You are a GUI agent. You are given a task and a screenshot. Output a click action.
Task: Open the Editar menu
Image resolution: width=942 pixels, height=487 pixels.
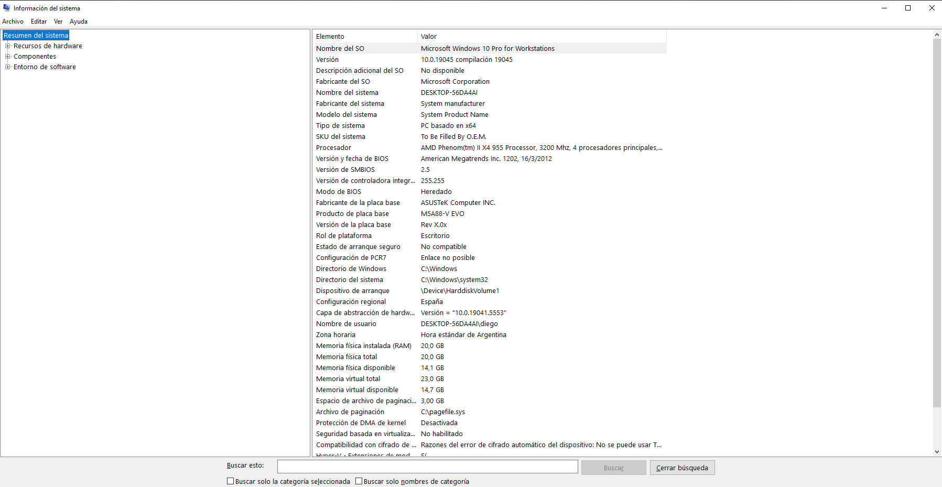point(39,21)
